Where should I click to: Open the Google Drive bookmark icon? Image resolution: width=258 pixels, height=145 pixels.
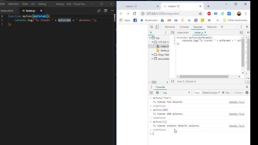tap(162, 20)
